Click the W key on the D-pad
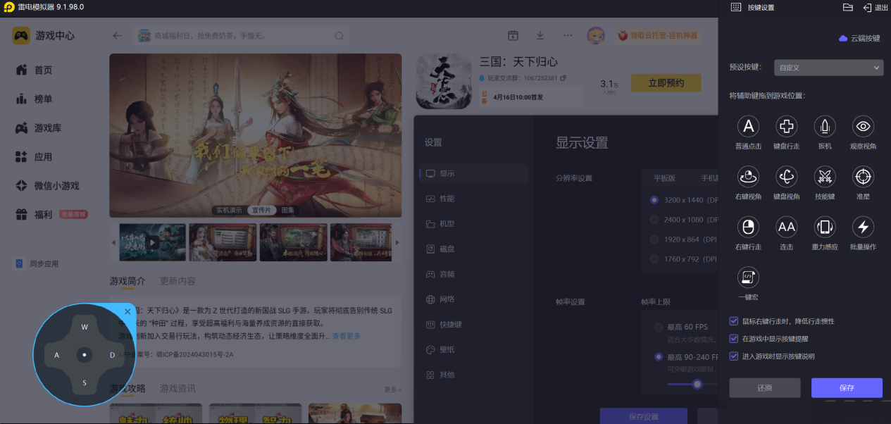 [x=85, y=327]
